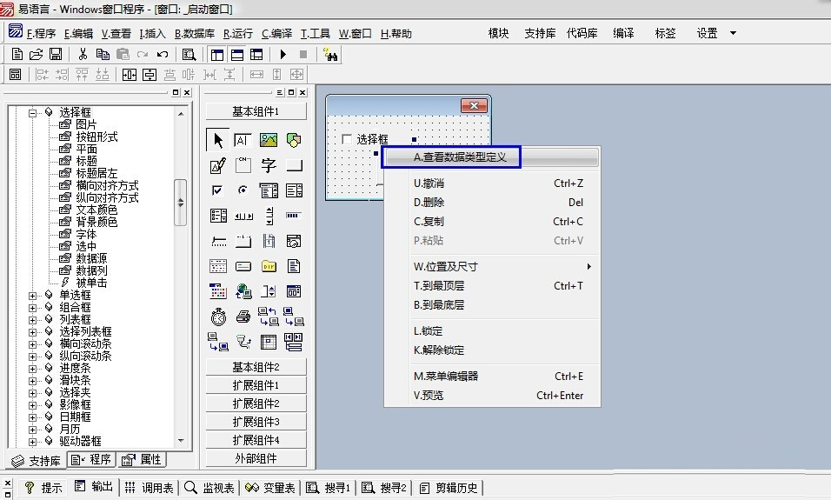Viewport: 831px width, 500px height.
Task: Click the 模块 button in top bar
Action: coord(498,33)
